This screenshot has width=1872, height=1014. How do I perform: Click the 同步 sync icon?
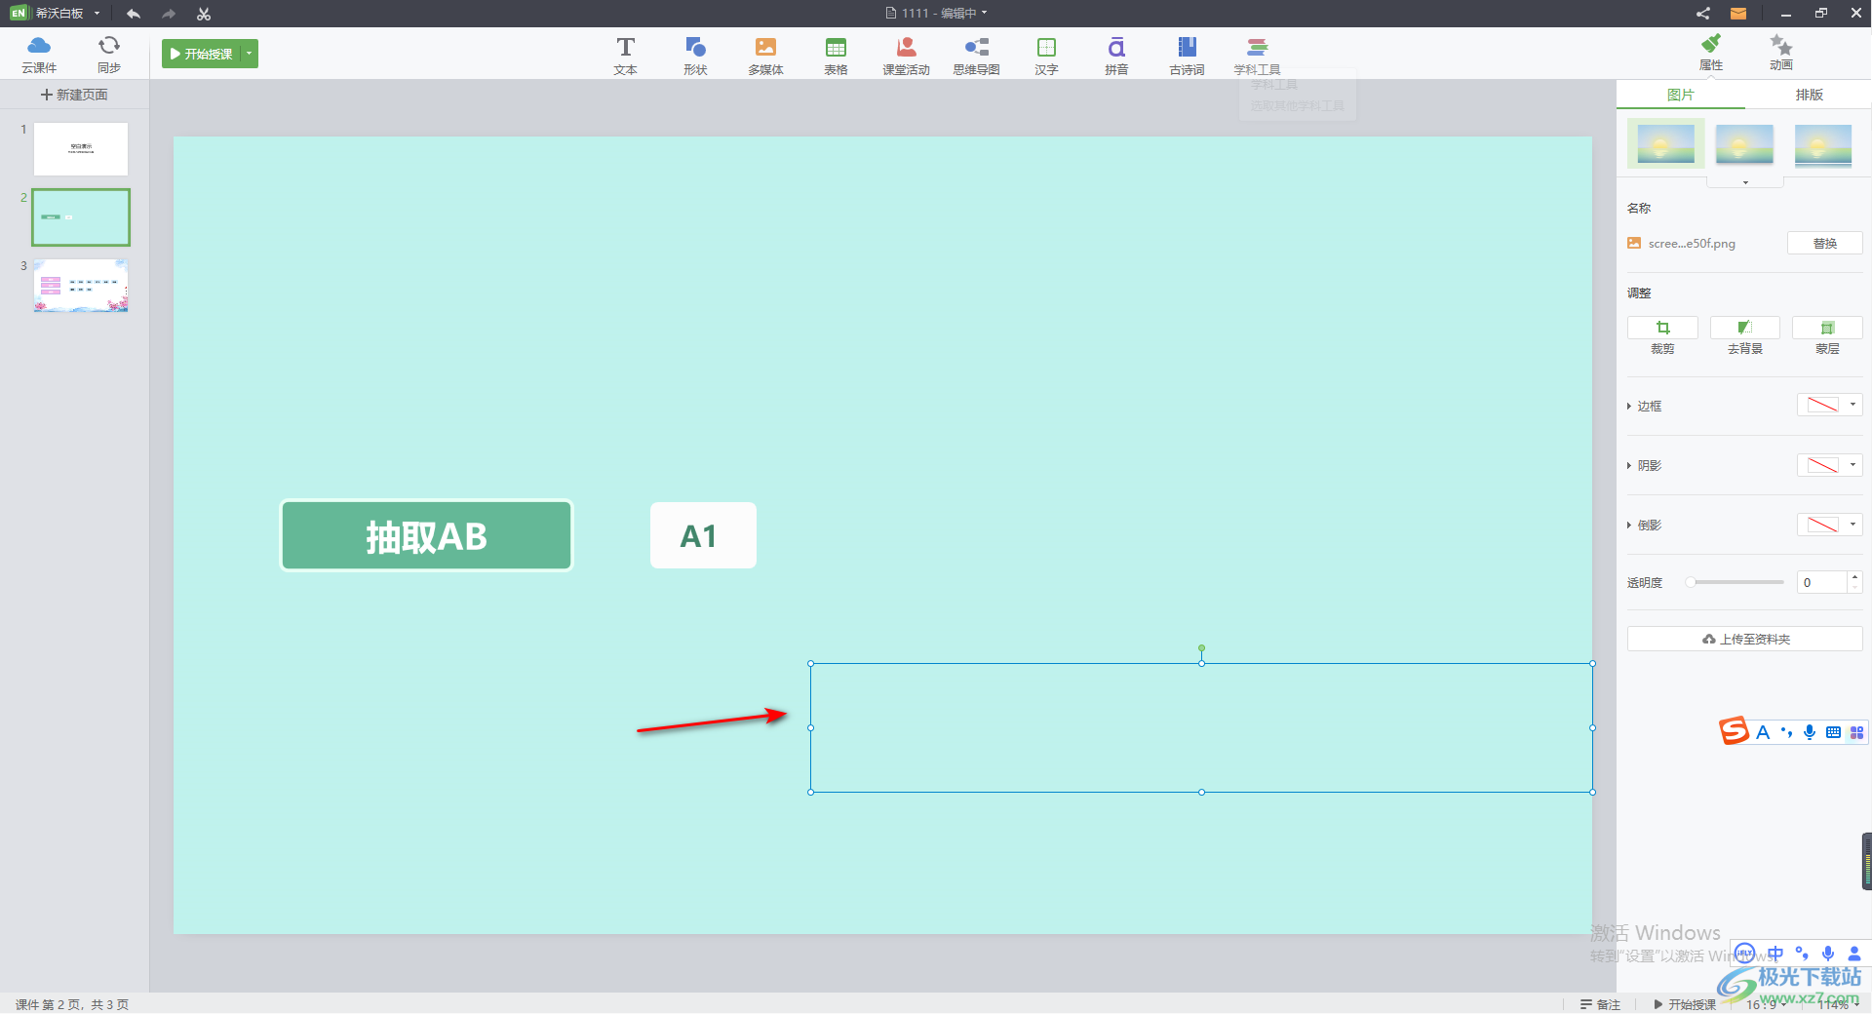coord(109,54)
